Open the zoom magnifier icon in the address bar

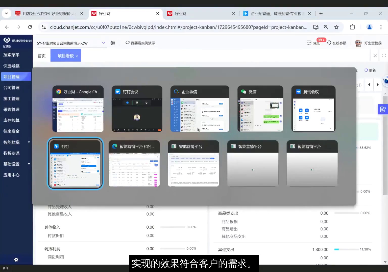[x=326, y=27]
